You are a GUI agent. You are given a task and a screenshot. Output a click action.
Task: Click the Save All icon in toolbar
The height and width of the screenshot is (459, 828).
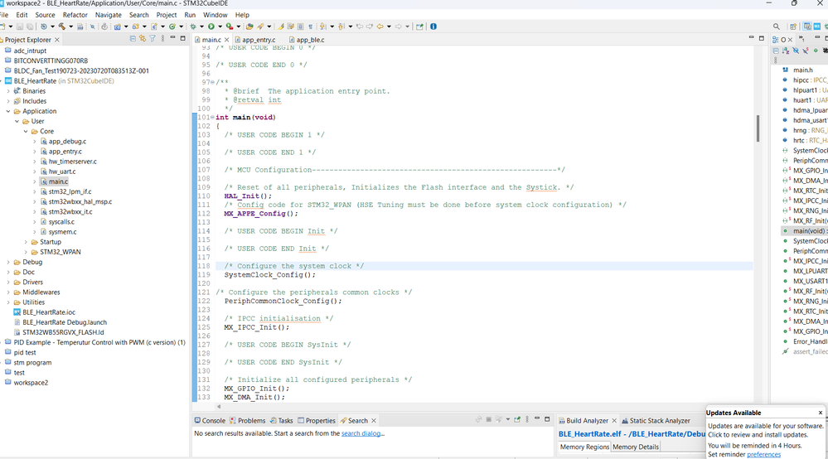(x=30, y=27)
